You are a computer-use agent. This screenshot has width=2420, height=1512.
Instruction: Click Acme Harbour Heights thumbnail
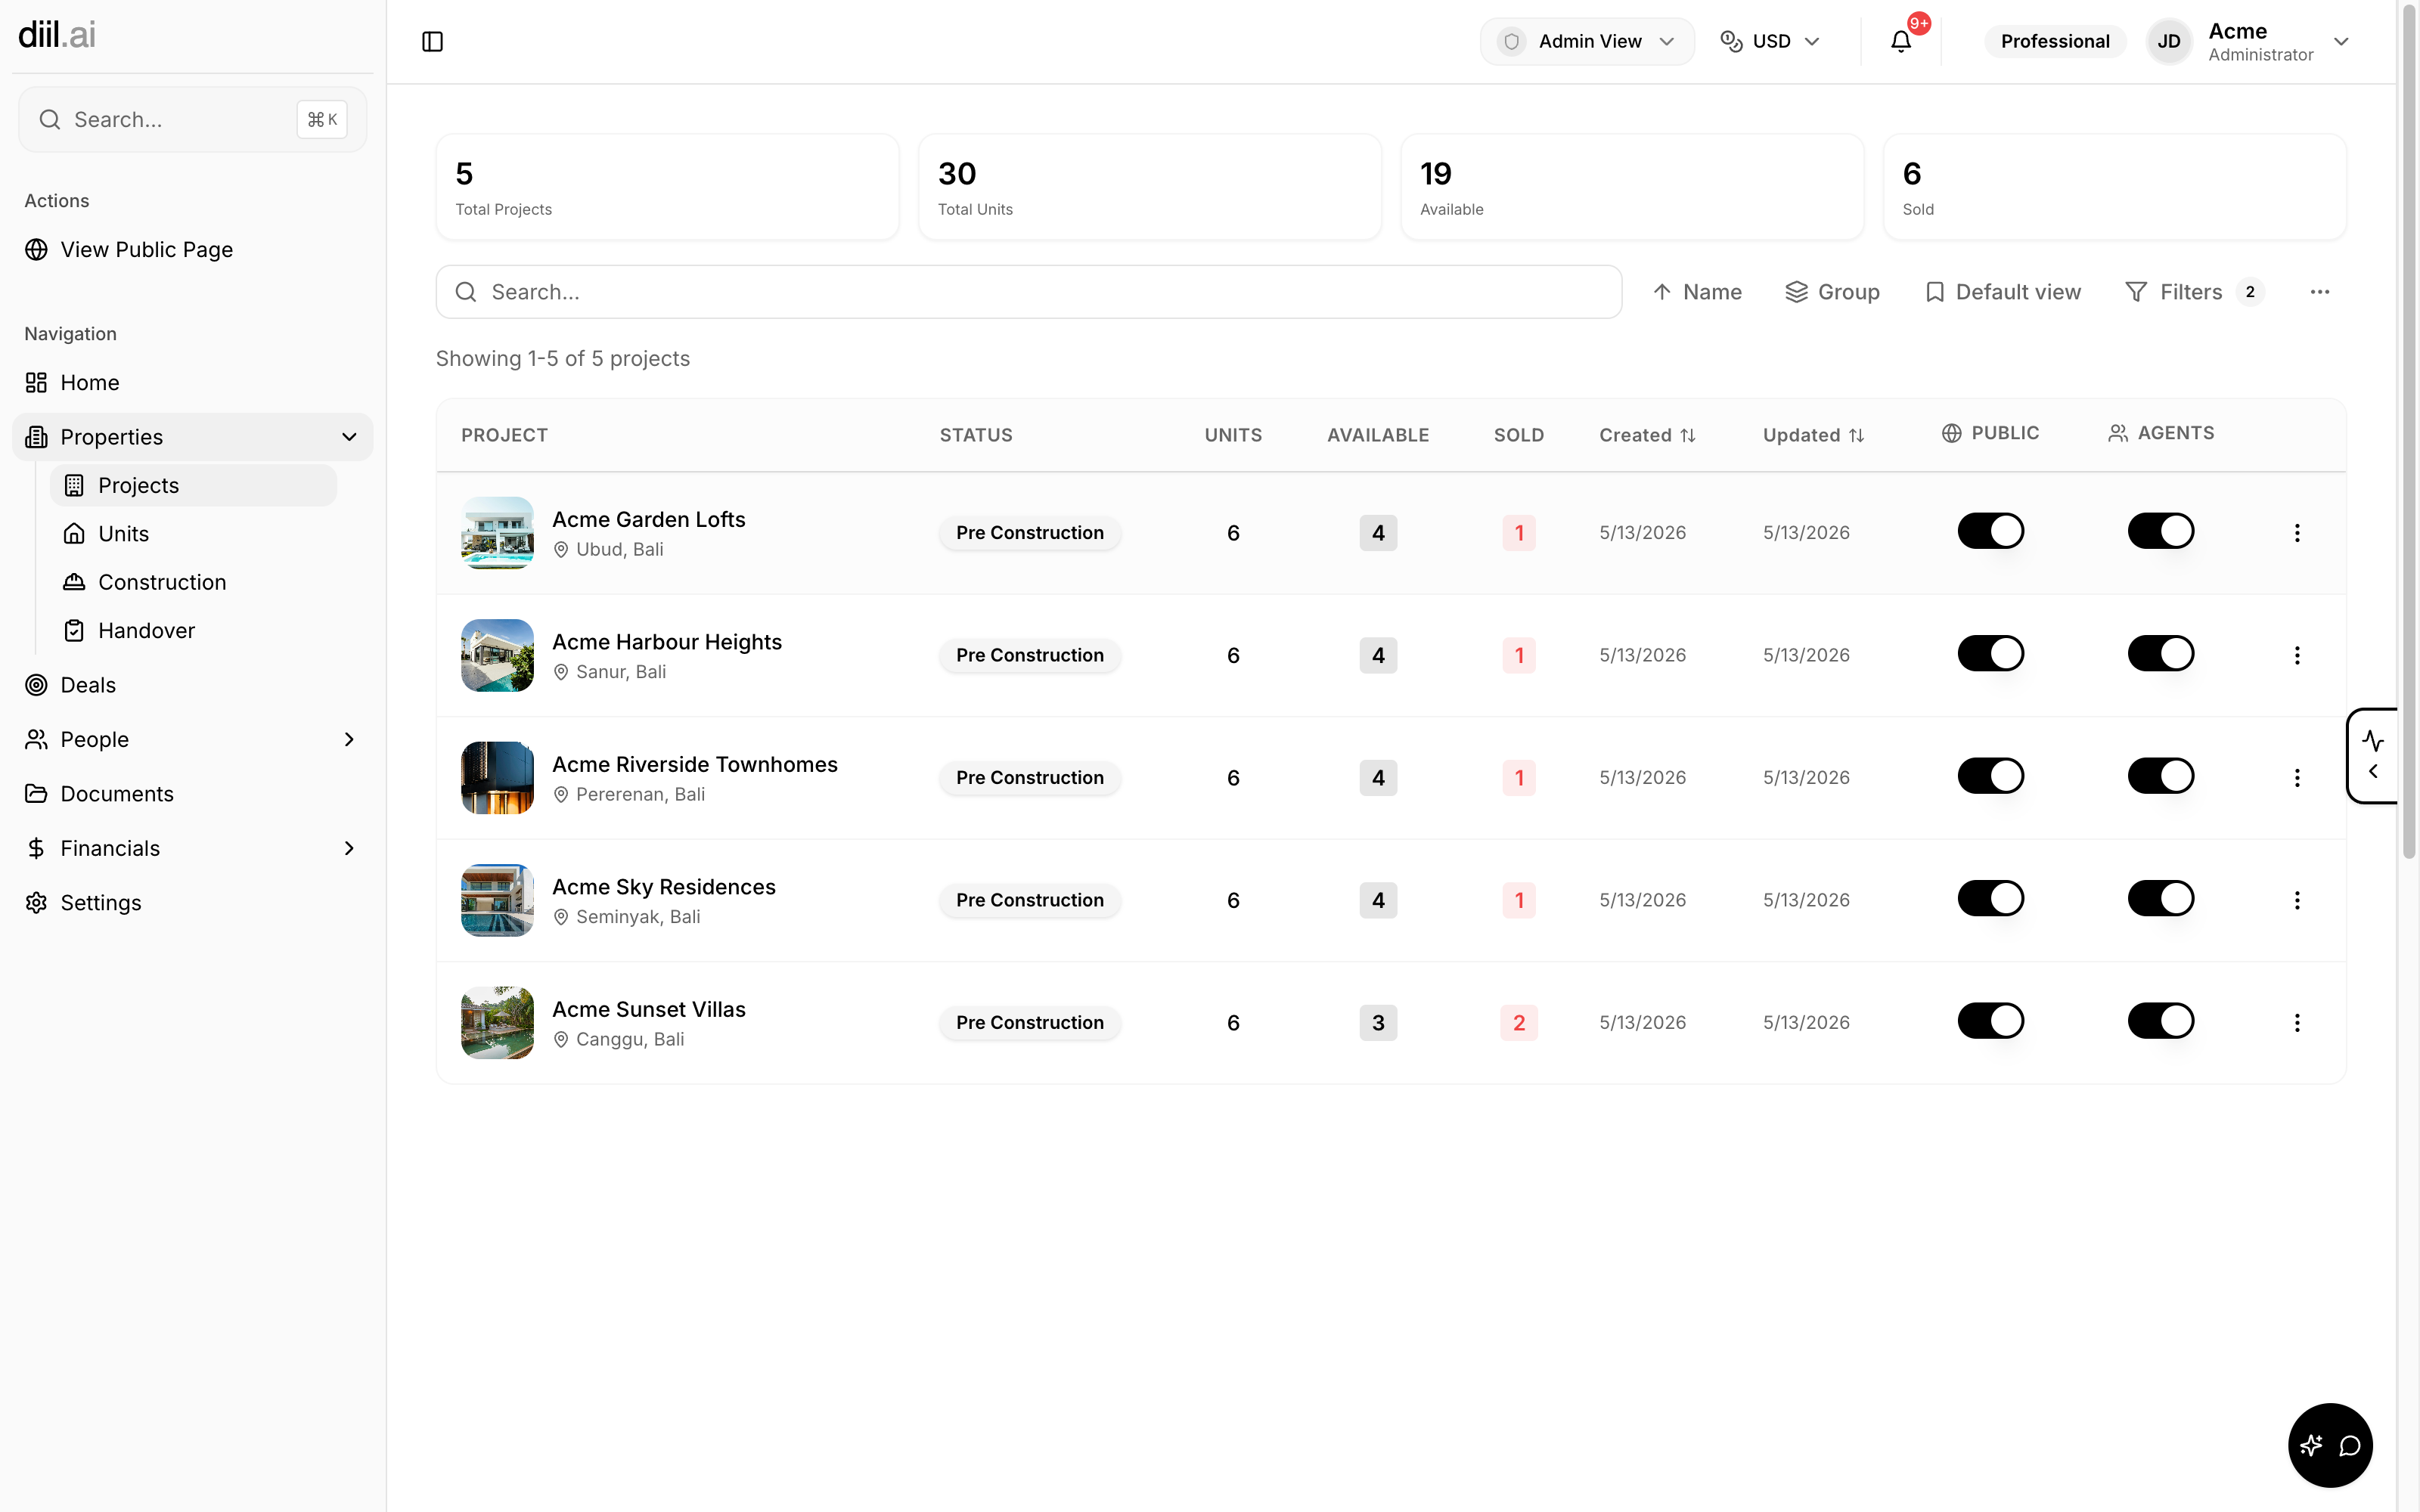497,655
